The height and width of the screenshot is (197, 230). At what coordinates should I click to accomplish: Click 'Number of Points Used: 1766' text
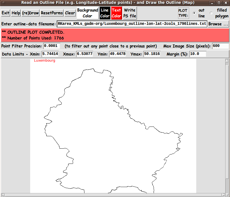coord(33,38)
